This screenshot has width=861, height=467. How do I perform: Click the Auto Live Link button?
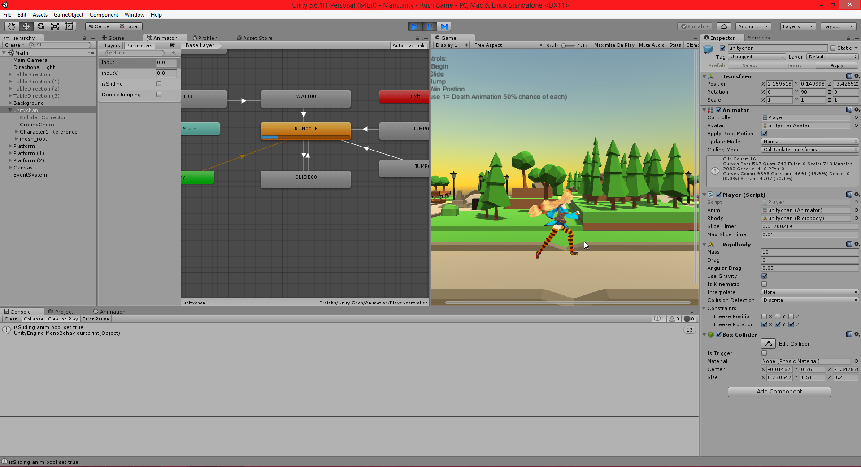408,46
